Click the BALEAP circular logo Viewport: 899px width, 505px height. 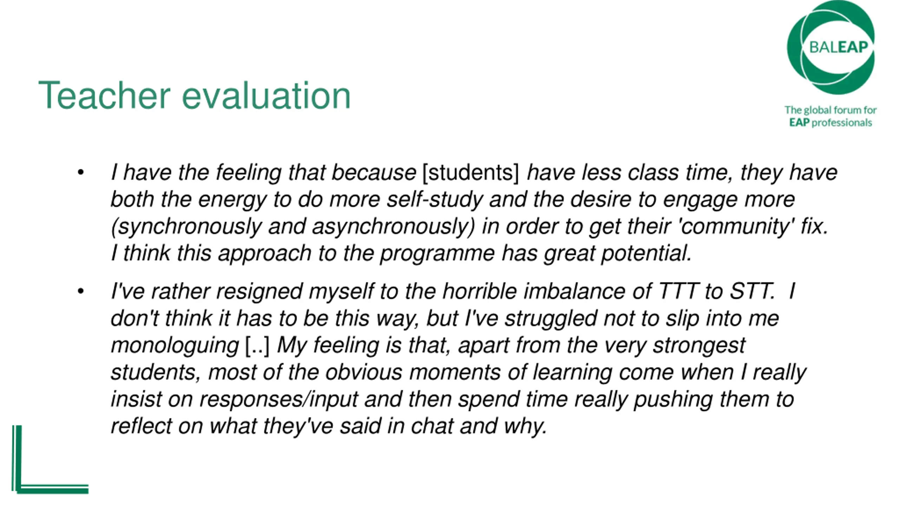(831, 47)
